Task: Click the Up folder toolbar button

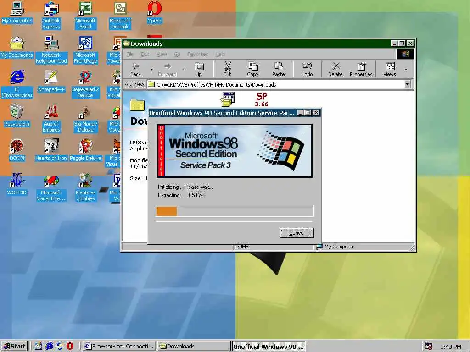Action: (199, 70)
